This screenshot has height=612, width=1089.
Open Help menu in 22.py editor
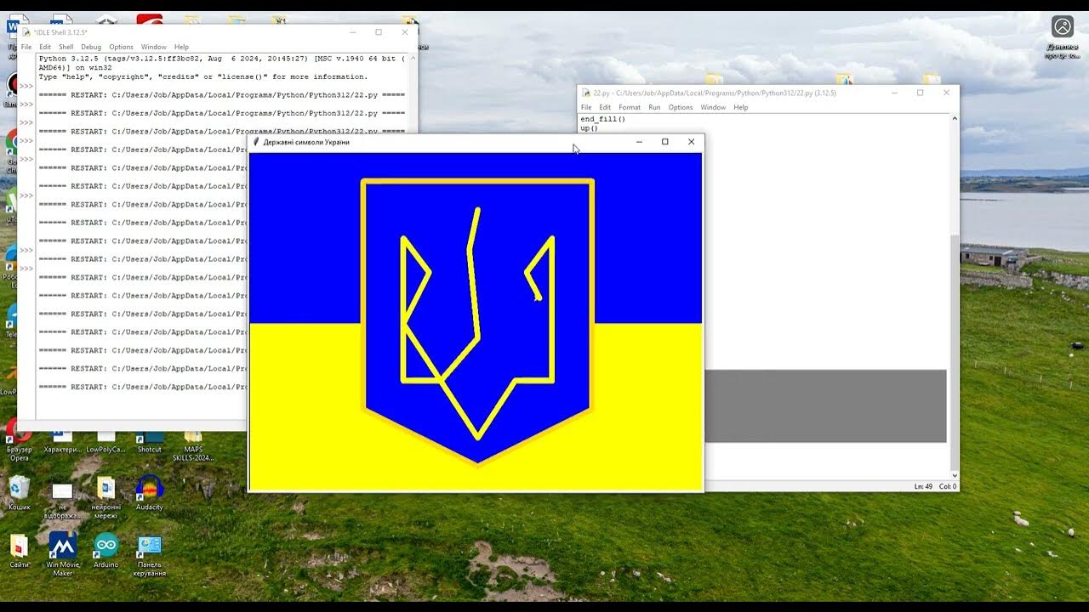[741, 107]
